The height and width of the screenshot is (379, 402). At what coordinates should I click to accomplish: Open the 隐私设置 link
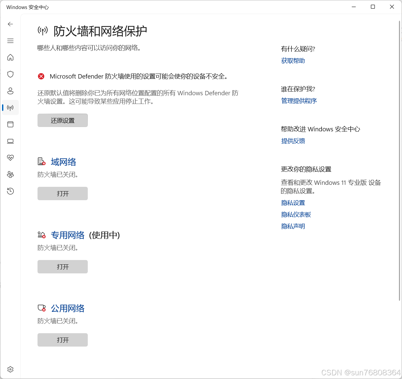[x=293, y=203]
